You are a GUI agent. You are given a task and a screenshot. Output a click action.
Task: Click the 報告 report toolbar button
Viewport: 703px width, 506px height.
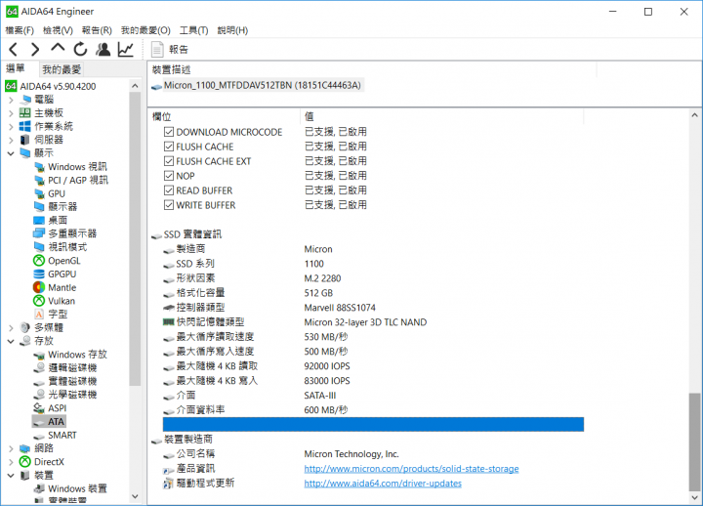click(170, 50)
